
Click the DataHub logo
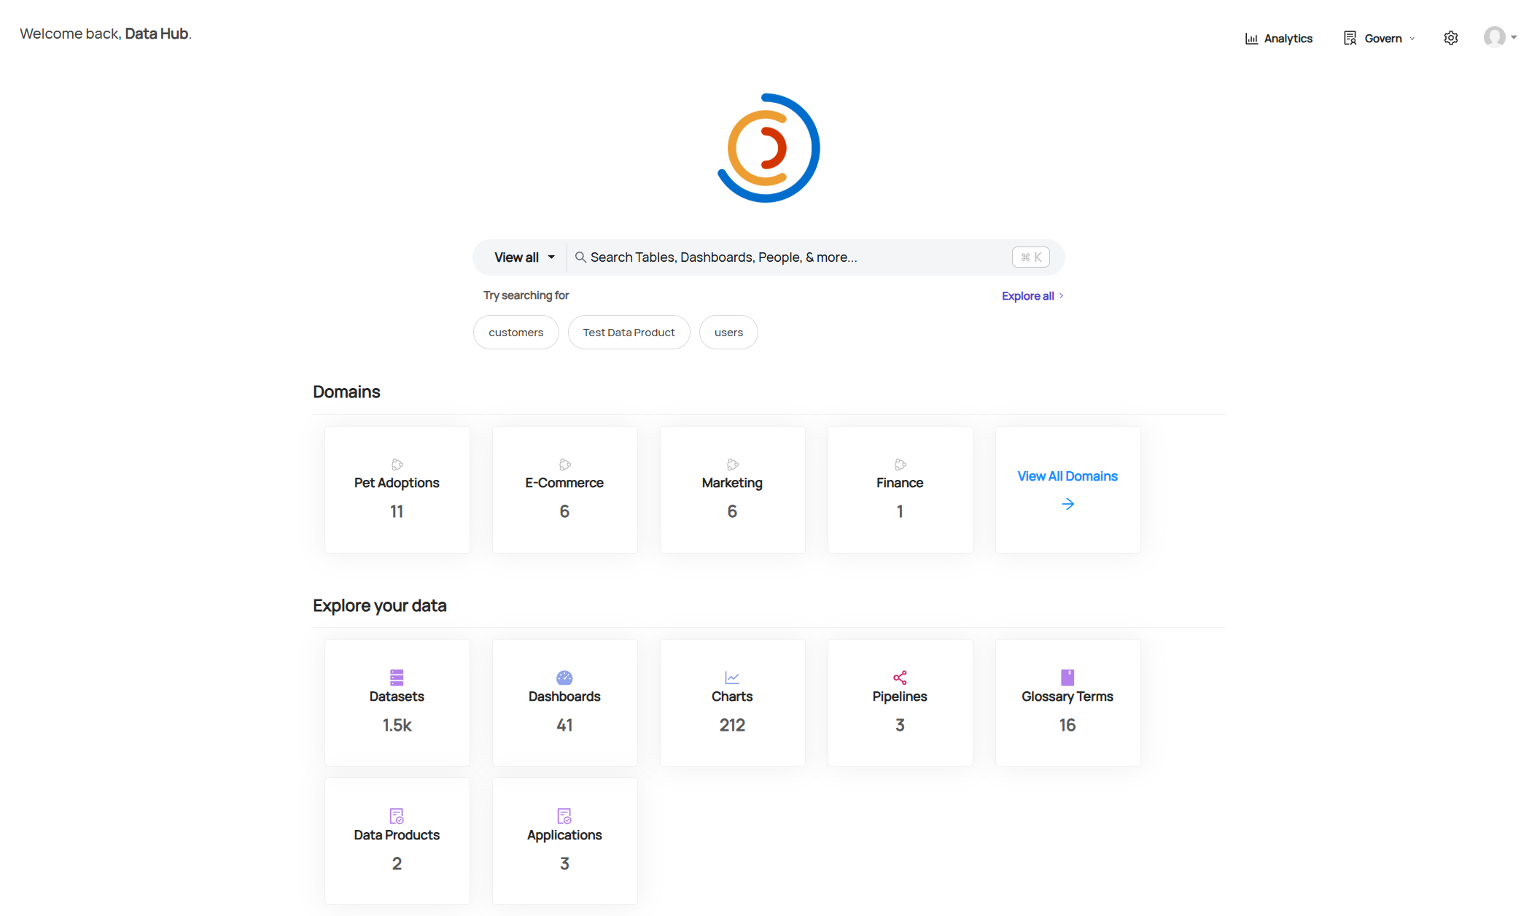[x=769, y=148]
